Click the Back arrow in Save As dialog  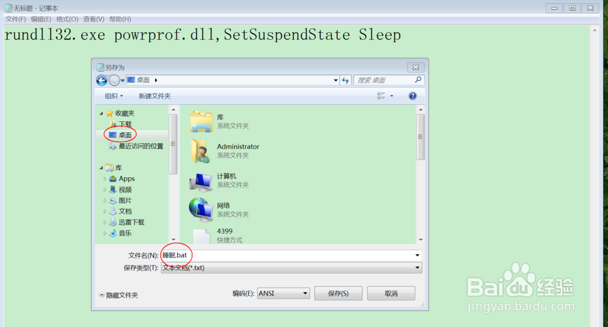pyautogui.click(x=102, y=80)
